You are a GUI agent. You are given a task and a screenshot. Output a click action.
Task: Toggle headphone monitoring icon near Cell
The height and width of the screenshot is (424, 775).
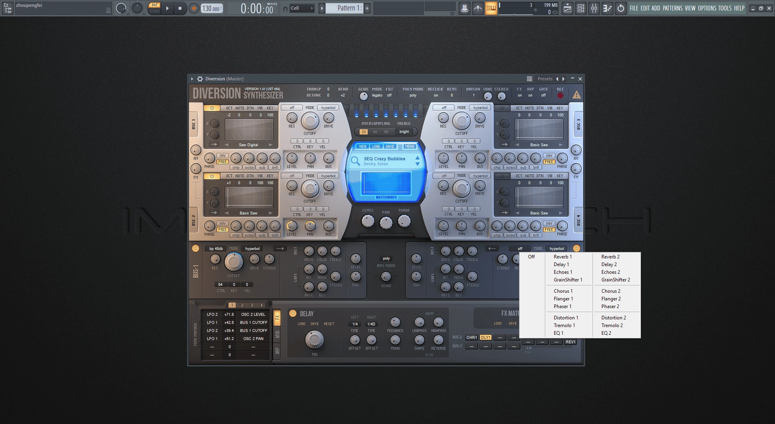coord(285,8)
